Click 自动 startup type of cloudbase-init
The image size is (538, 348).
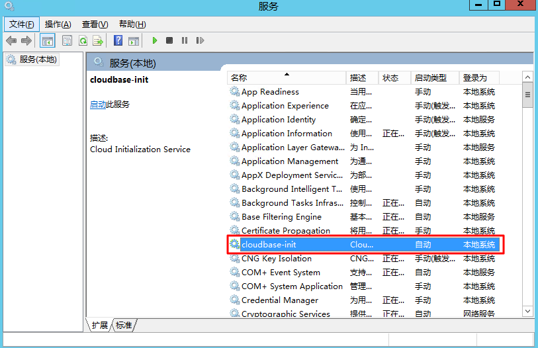tap(423, 245)
